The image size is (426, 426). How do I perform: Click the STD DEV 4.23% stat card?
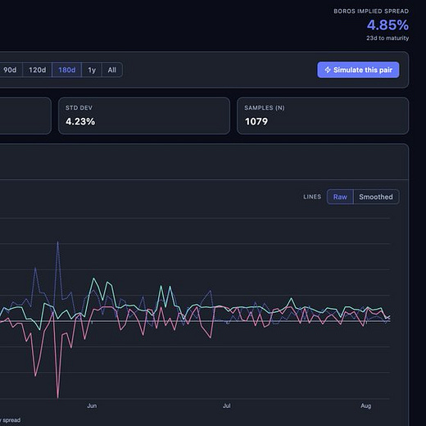point(144,116)
